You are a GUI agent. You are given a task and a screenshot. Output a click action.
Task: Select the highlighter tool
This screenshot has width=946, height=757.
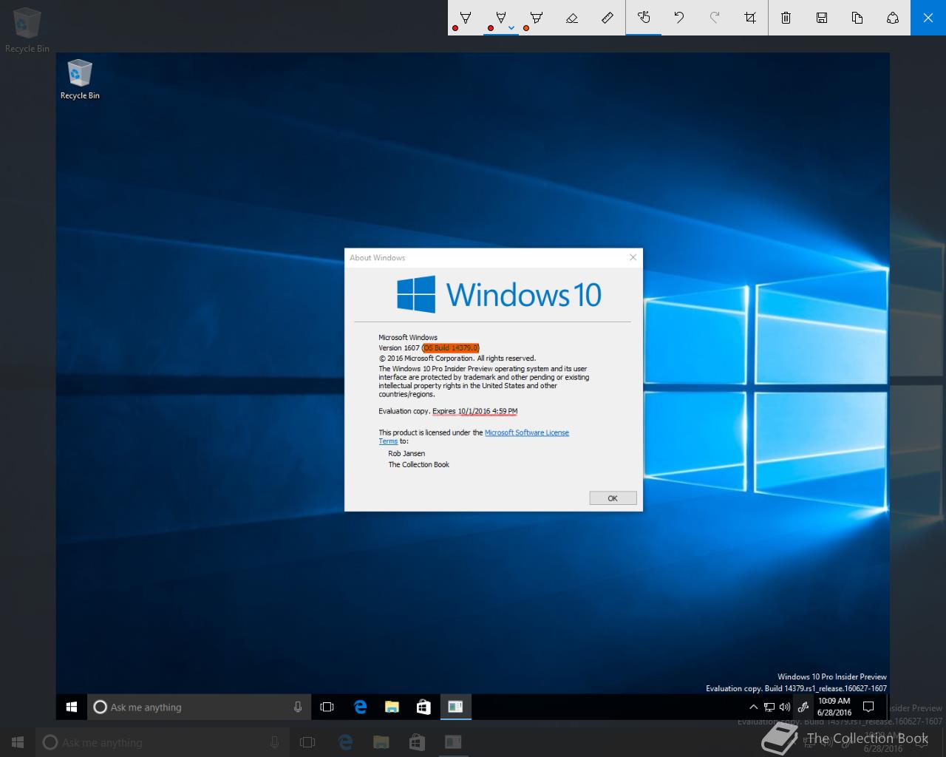click(x=537, y=18)
